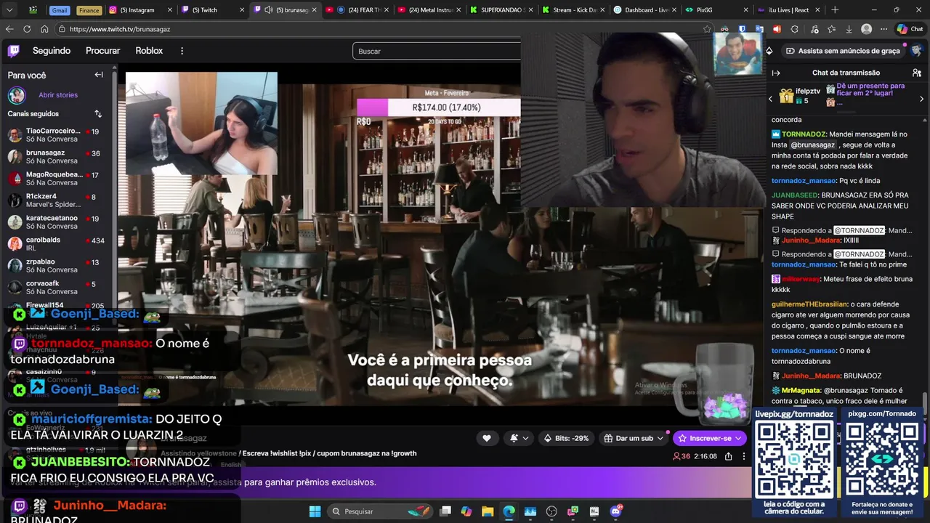Viewport: 930px width, 523px height.
Task: Open Windows Start menu
Action: [315, 511]
